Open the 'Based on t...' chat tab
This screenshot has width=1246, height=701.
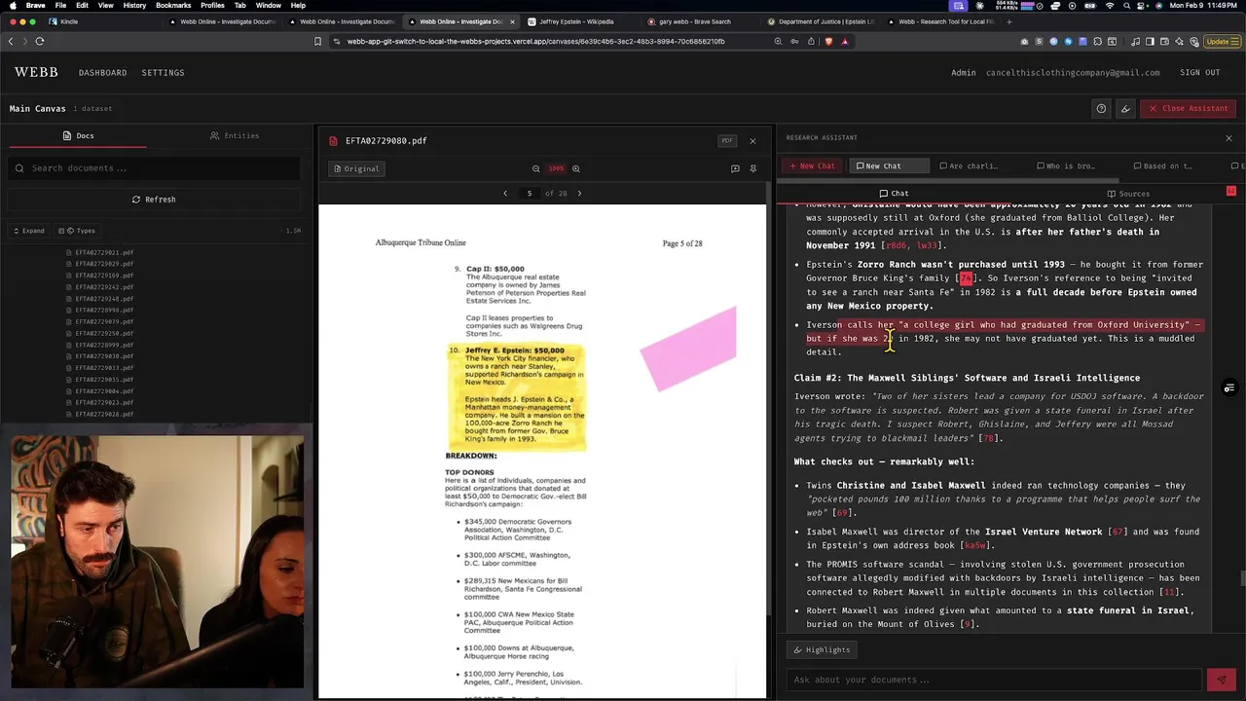pos(1163,166)
